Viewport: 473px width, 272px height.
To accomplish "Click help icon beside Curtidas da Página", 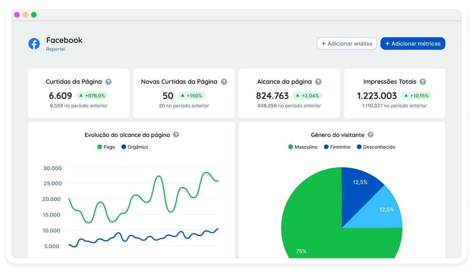I will 108,82.
